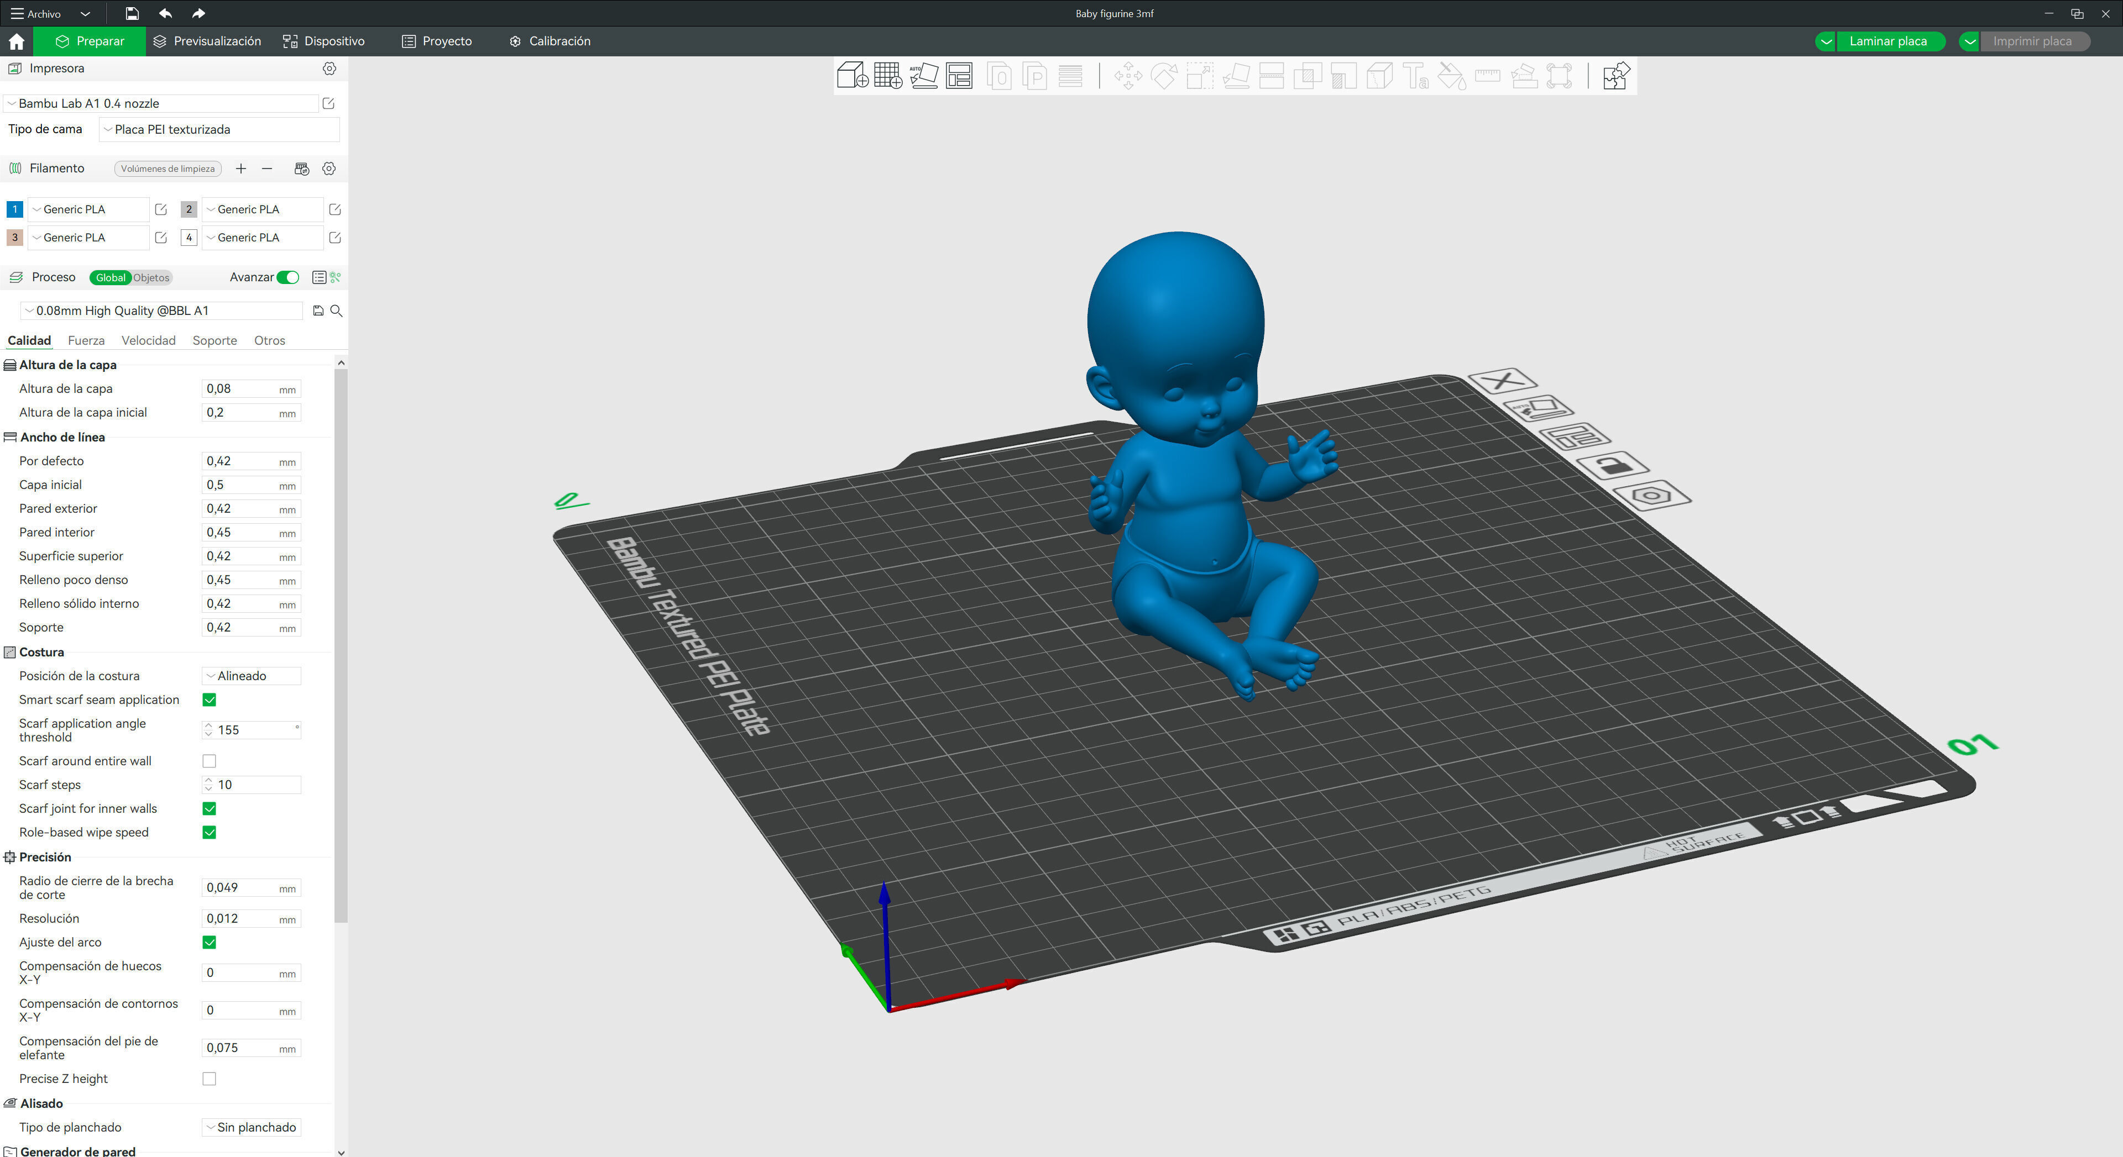Switch to the Proyecto tab
The width and height of the screenshot is (2123, 1157).
(x=437, y=41)
